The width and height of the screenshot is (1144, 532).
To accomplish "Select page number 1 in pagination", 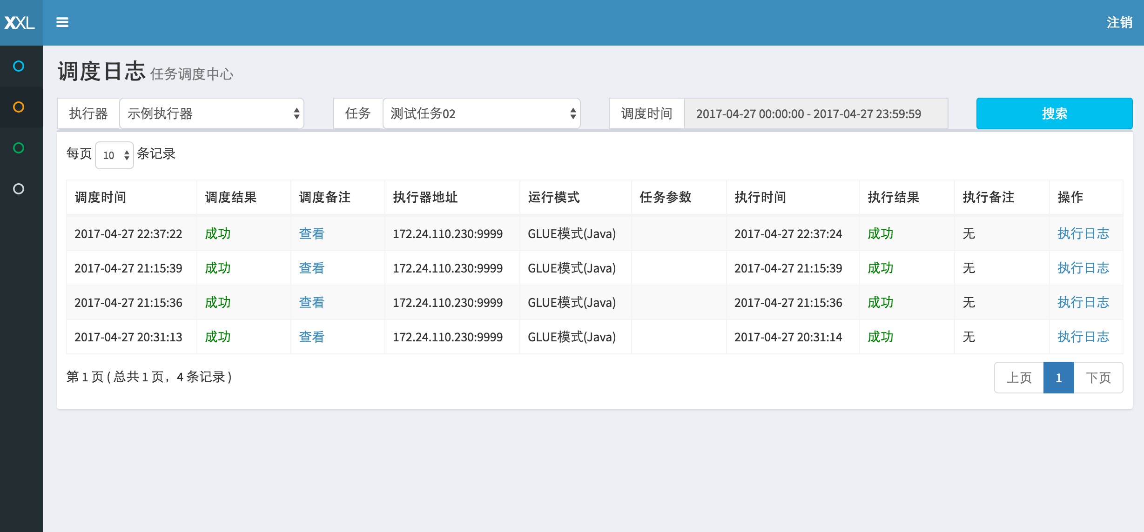I will pyautogui.click(x=1058, y=377).
